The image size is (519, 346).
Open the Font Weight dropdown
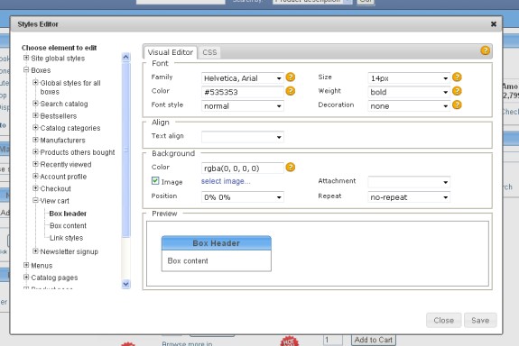pos(409,92)
